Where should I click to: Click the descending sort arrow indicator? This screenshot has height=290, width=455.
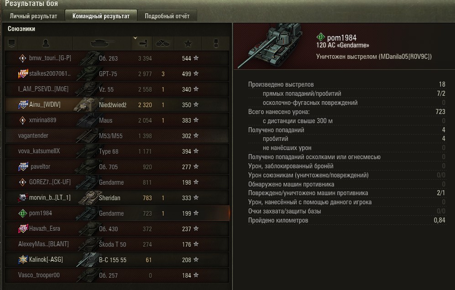pyautogui.click(x=135, y=38)
